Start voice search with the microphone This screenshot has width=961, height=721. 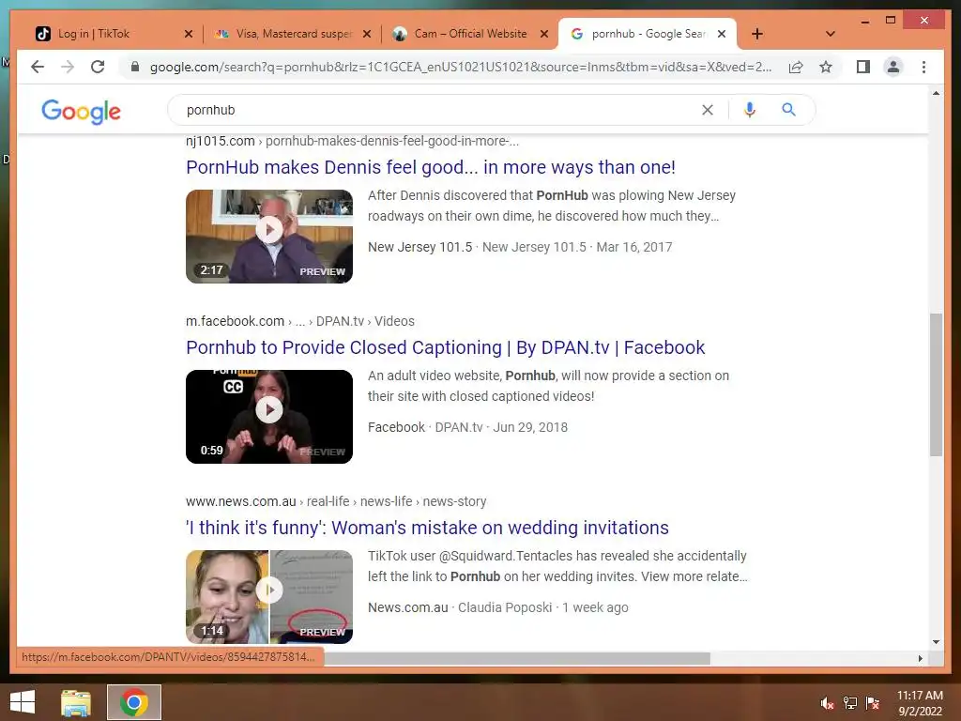tap(749, 110)
